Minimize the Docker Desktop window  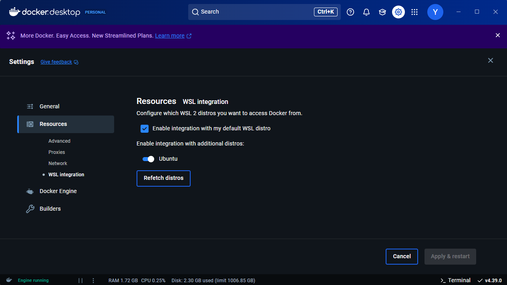(459, 12)
